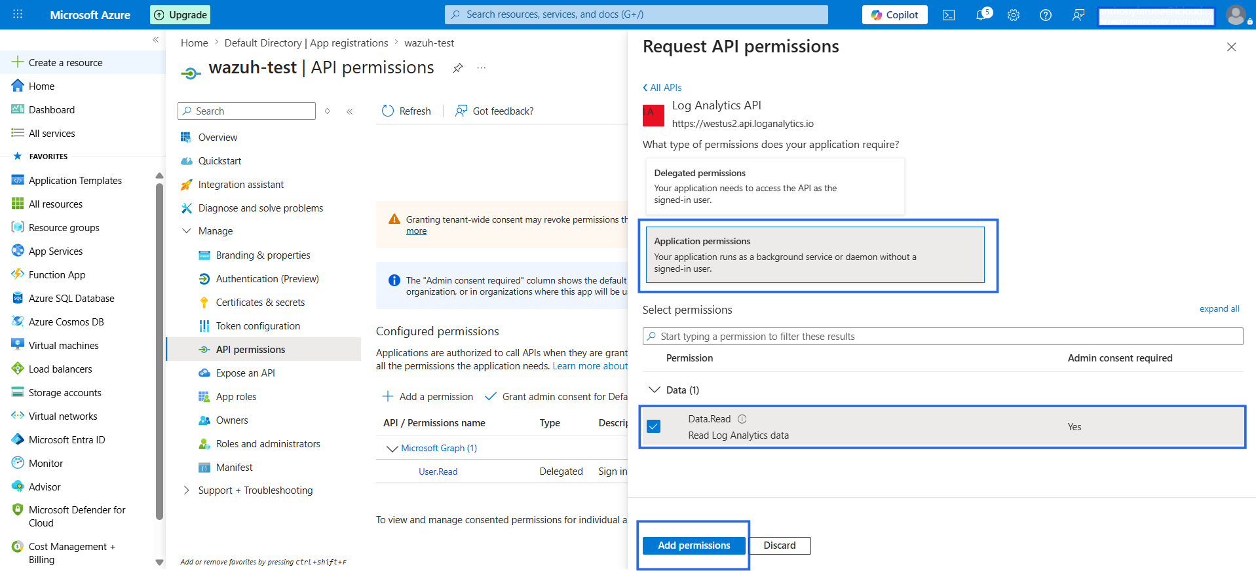Focus the resource menu Search field
This screenshot has width=1256, height=571.
tap(246, 111)
